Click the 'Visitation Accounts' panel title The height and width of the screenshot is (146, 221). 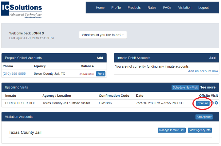tap(19, 117)
